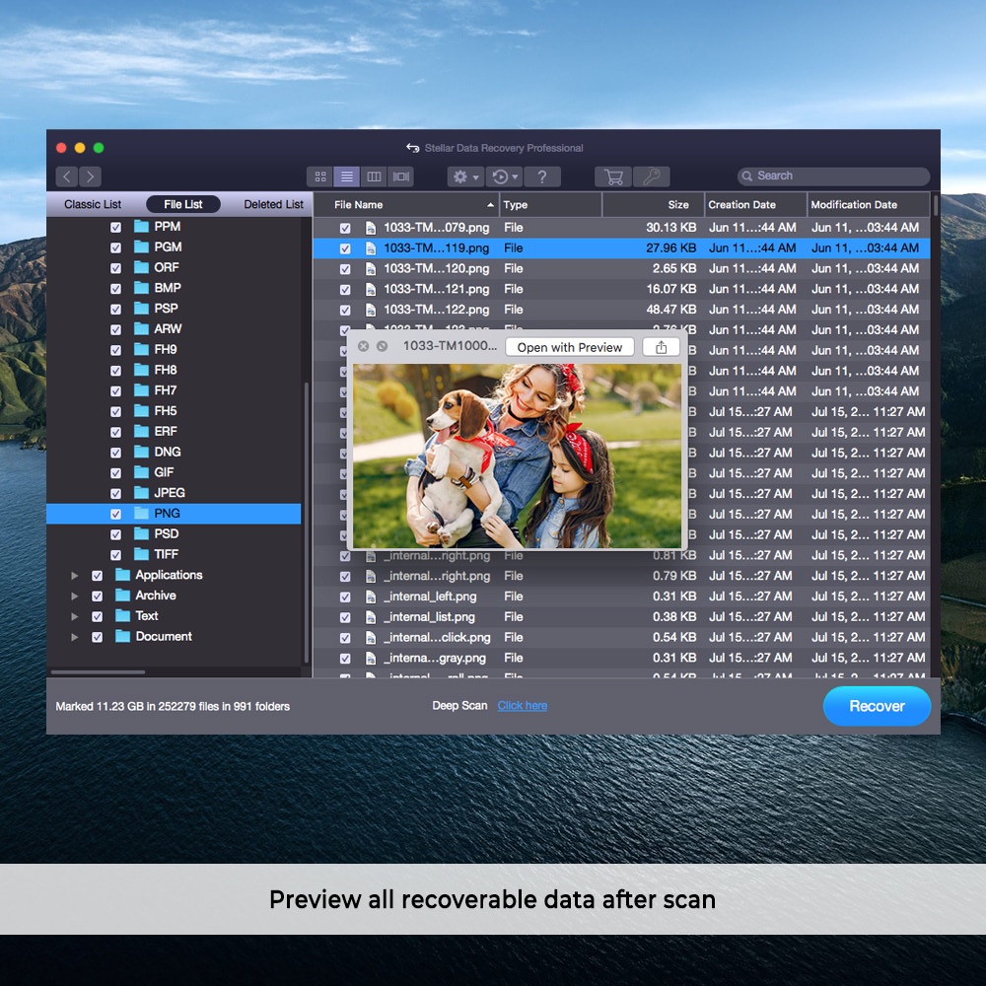The width and height of the screenshot is (986, 986).
Task: Expand the Archive folder tree
Action: 74,597
